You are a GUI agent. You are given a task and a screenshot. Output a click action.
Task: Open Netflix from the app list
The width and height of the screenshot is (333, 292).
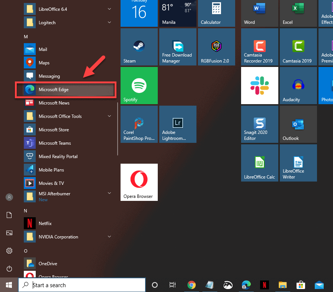68,224
